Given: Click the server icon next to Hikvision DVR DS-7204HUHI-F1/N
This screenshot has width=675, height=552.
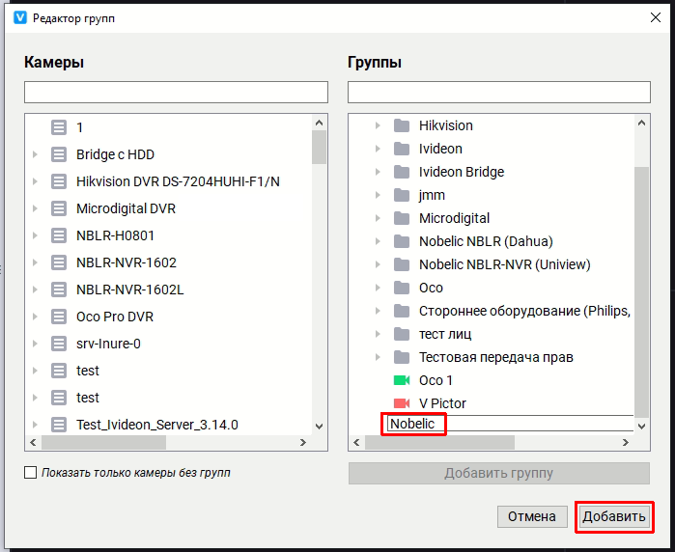Looking at the screenshot, I should pyautogui.click(x=59, y=181).
